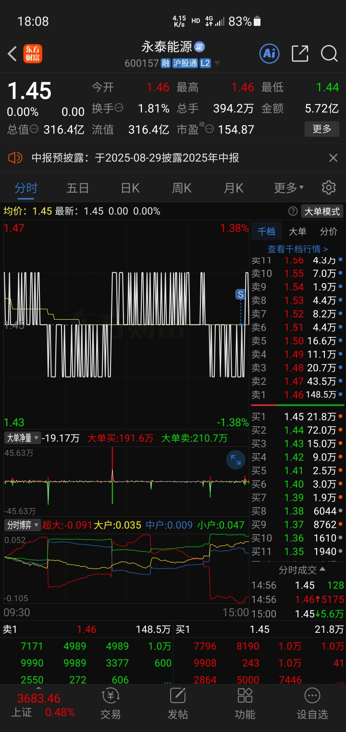Open 查看千档行情 link
Viewport: 346px width, 732px height.
[x=298, y=249]
